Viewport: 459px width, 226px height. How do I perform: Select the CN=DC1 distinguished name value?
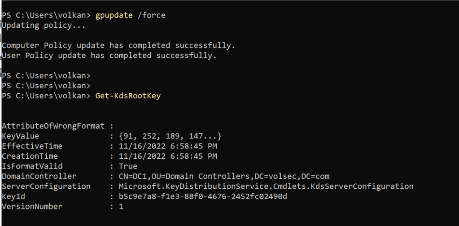pos(224,176)
